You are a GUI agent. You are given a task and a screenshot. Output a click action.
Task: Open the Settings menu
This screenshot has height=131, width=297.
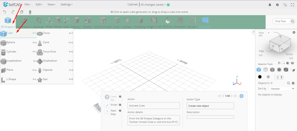pyautogui.click(x=66, y=5)
